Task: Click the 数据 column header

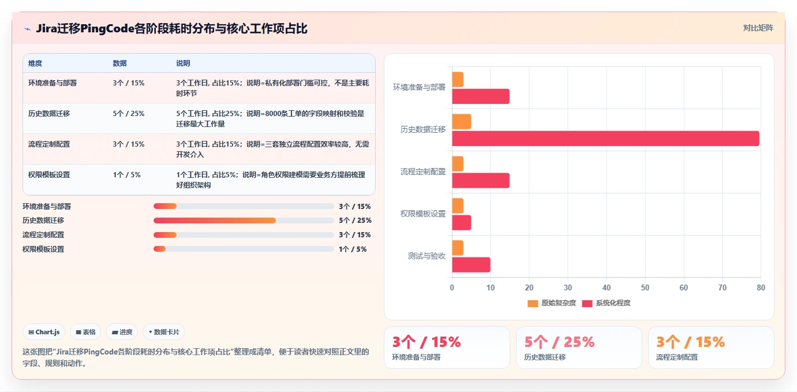Action: pyautogui.click(x=120, y=64)
